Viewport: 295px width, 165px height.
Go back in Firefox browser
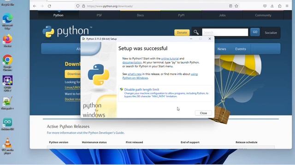pyautogui.click(x=35, y=6)
